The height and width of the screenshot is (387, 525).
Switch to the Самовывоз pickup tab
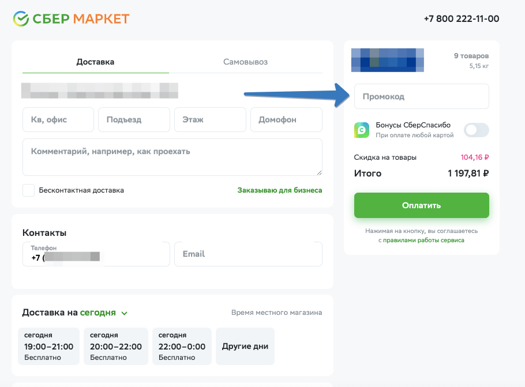coord(245,62)
